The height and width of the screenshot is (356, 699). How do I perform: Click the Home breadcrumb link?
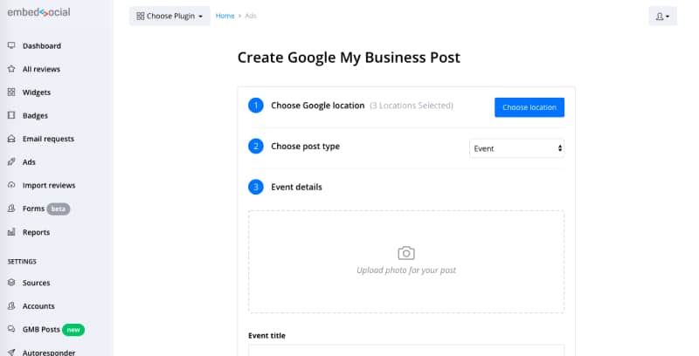point(225,16)
